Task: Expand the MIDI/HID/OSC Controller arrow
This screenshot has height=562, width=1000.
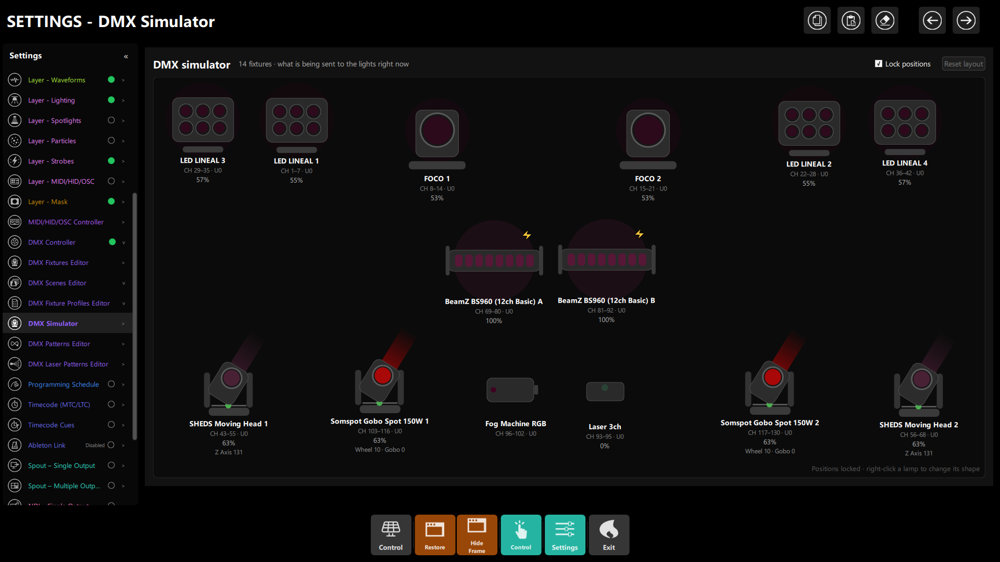Action: click(123, 222)
